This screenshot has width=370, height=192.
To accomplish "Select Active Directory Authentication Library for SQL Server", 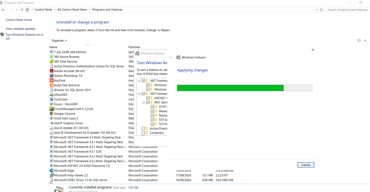I will [89, 66].
